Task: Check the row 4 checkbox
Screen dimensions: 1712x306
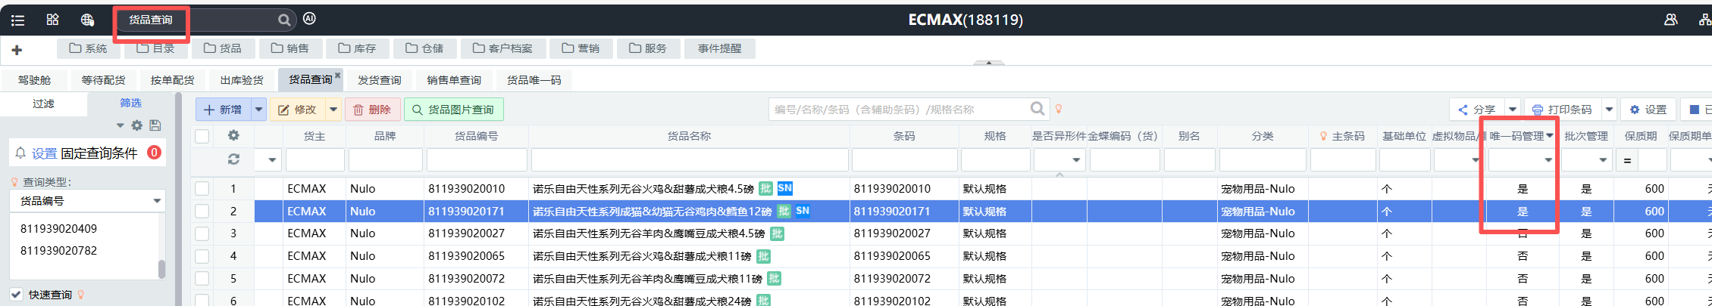Action: (202, 256)
